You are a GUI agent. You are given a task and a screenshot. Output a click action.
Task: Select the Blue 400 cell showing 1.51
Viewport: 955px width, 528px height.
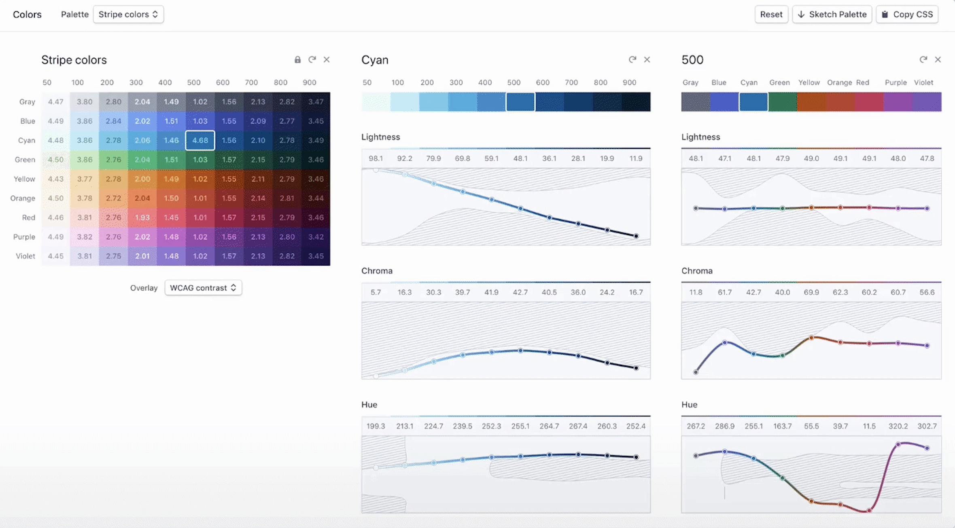(x=171, y=121)
